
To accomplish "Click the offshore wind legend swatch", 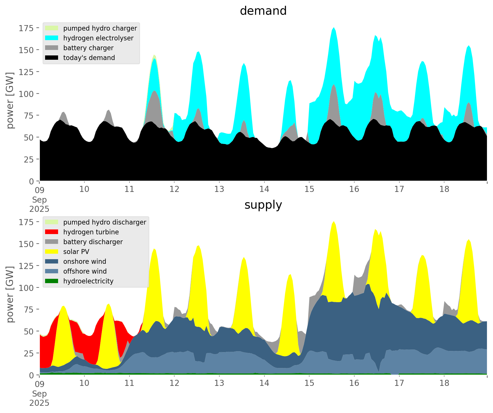I will click(x=52, y=271).
